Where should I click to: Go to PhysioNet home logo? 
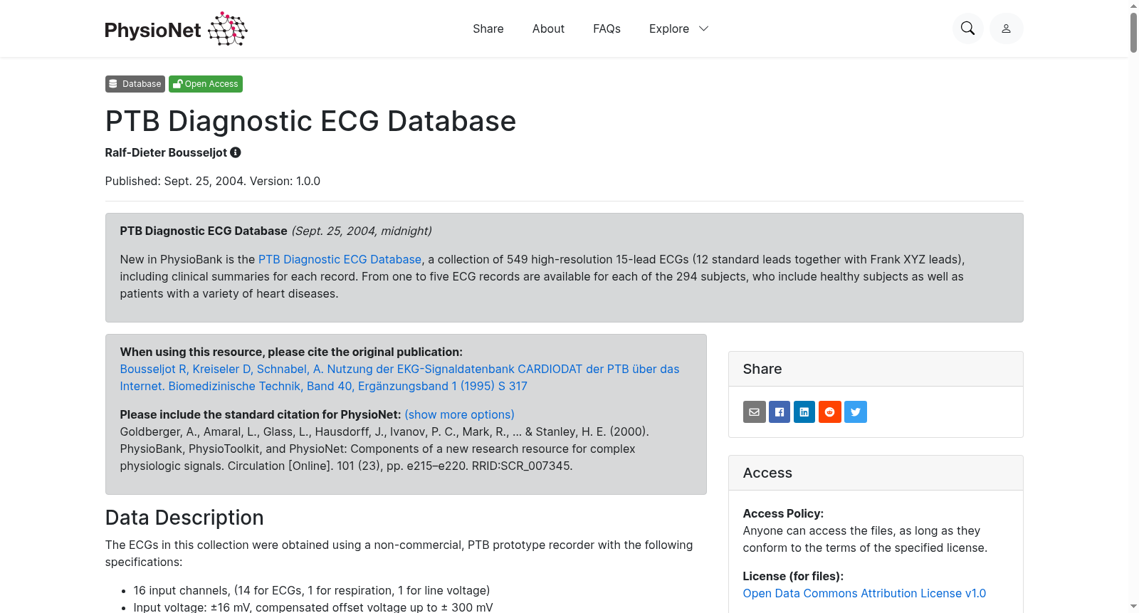[x=176, y=28]
